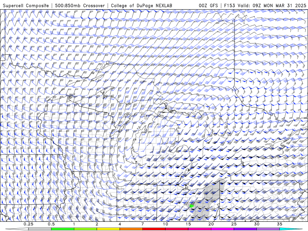Select the yellow 2–4 legend swatch
Viewport: 308px width, 231px height.
(x=108, y=229)
